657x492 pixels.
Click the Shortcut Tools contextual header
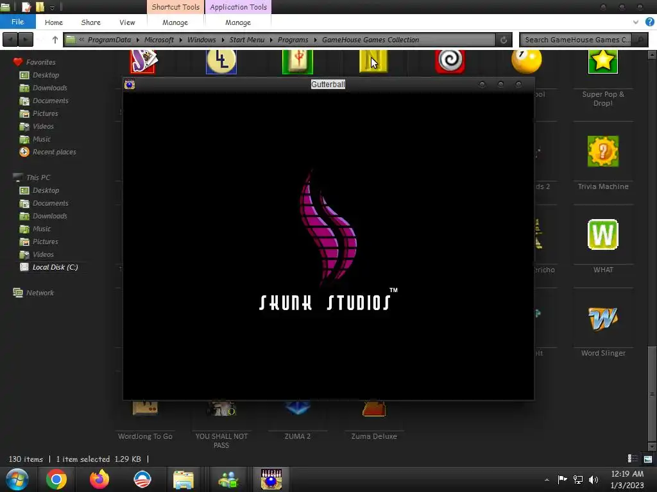(x=175, y=7)
